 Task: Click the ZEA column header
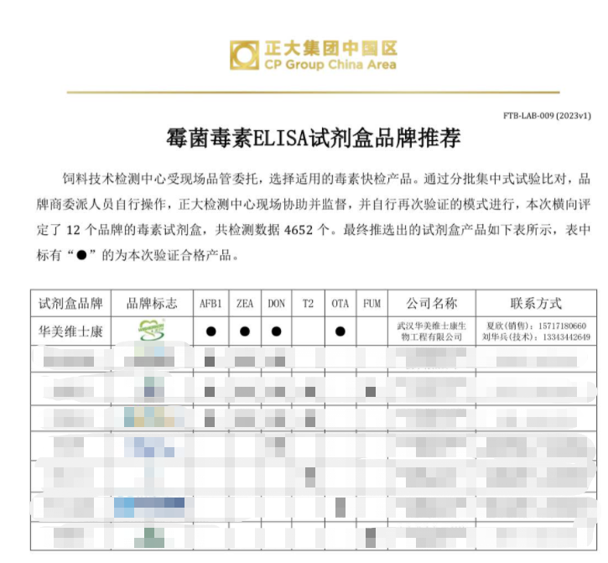(x=245, y=304)
